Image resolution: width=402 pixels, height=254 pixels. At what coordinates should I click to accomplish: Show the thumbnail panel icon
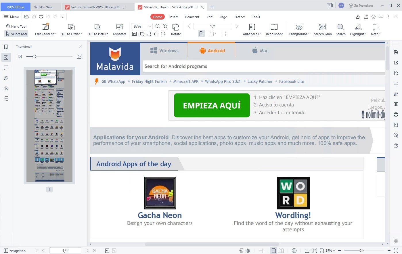click(6, 57)
